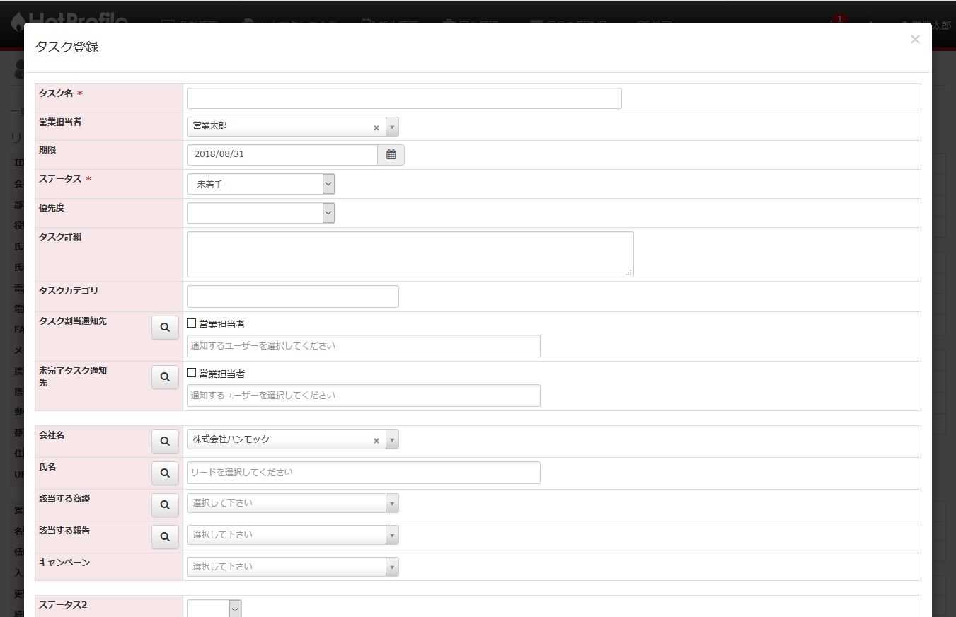
Task: Expand the 優先度 dropdown
Action: tap(260, 213)
